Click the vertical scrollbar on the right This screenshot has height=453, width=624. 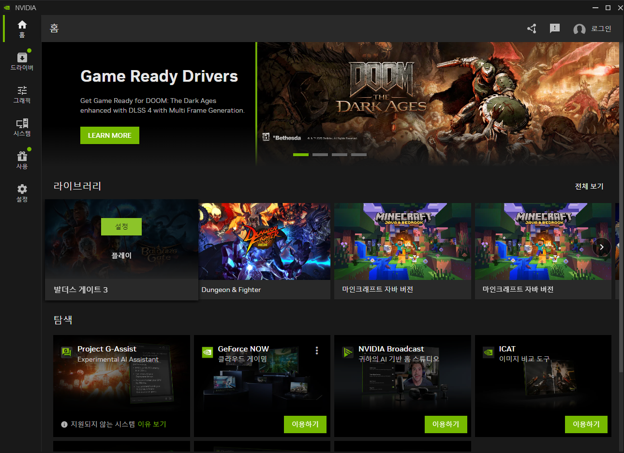point(622,208)
